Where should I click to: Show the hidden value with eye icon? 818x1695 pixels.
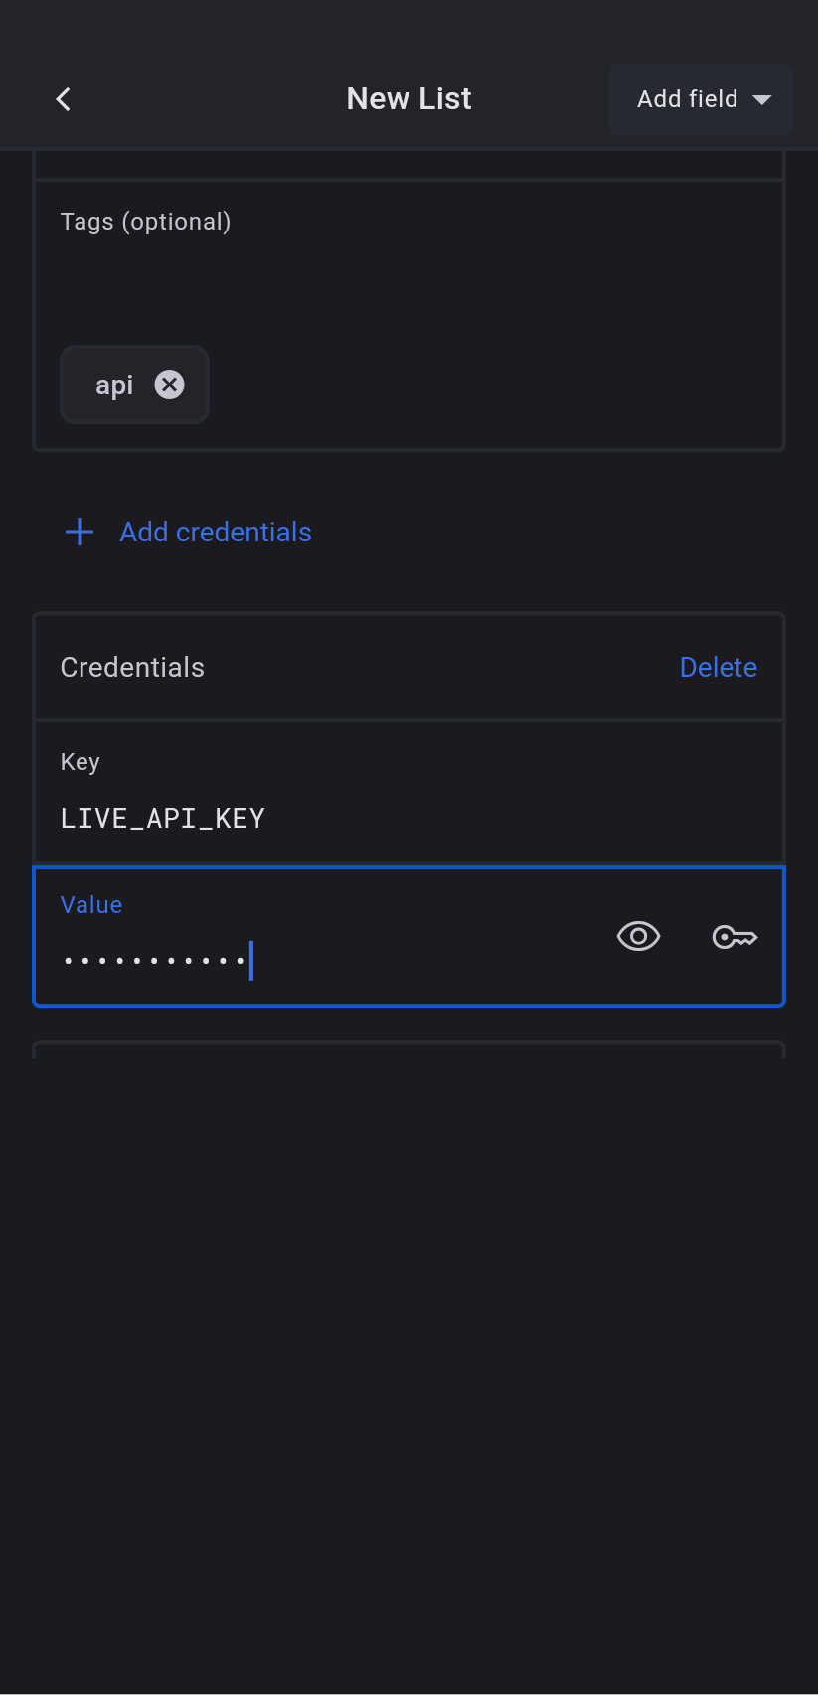[x=638, y=936]
